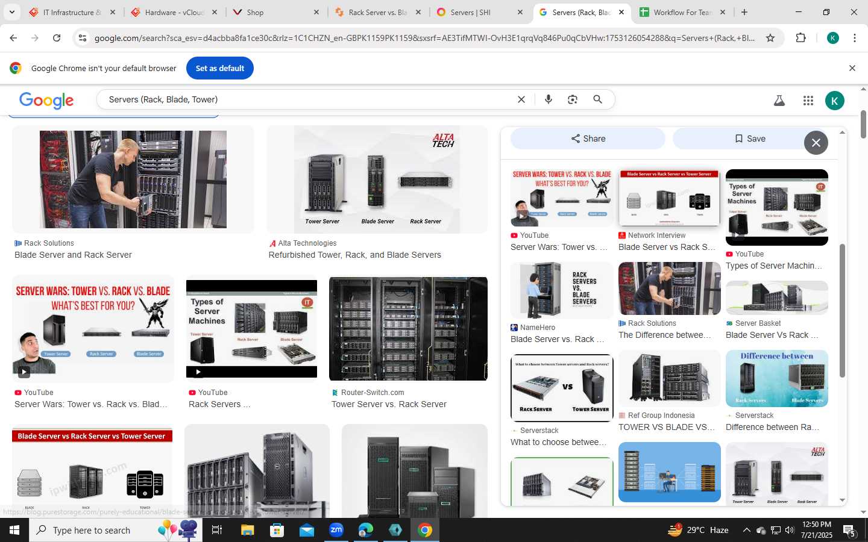Open the Chrome extensions puzzle icon
The width and height of the screenshot is (868, 542).
(x=800, y=38)
